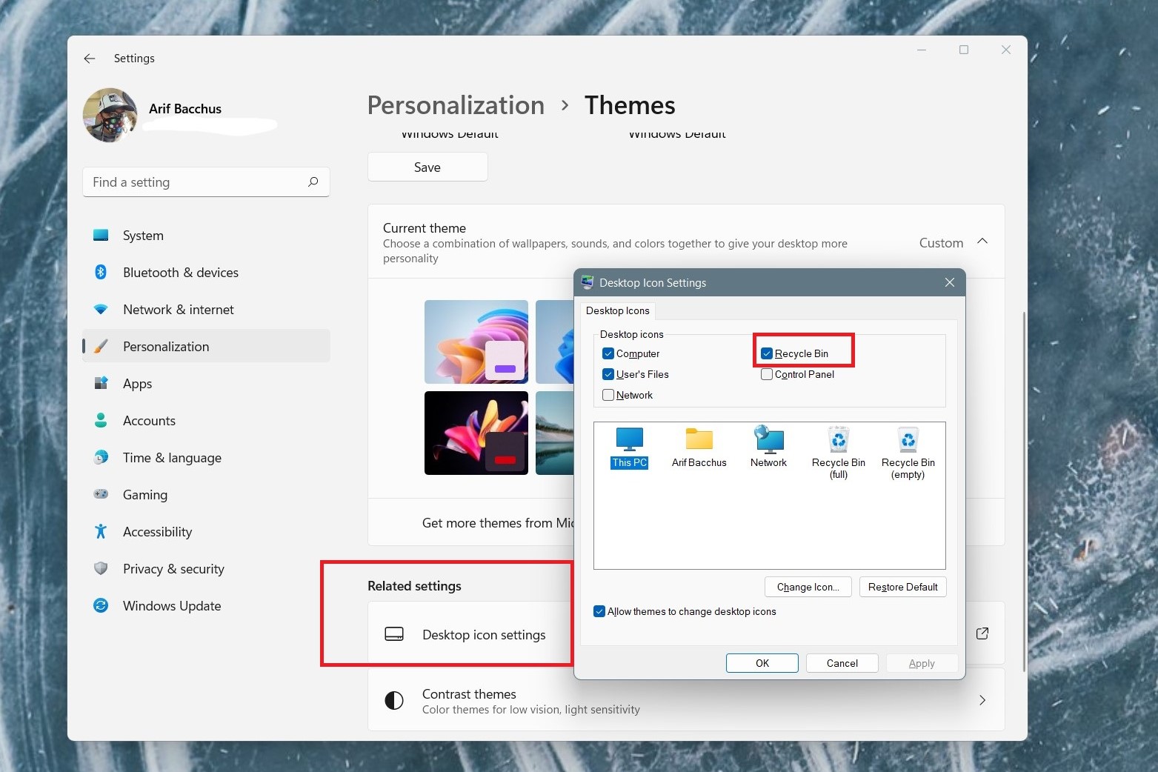Click the Network & internet Wi-Fi icon
The height and width of the screenshot is (772, 1158).
click(x=101, y=310)
